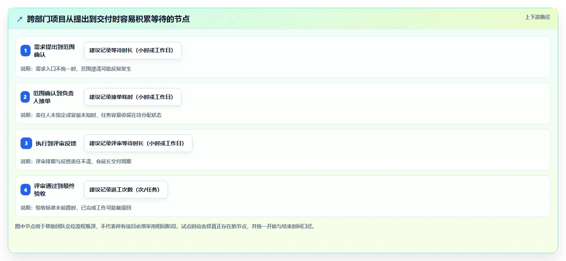Click the footer note starting 图中节点用于帮助团队定位流程瓶颈

tap(165, 226)
